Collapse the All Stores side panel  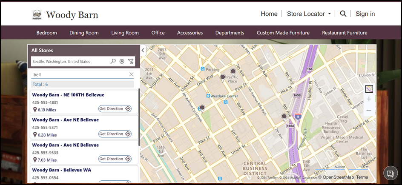click(143, 50)
